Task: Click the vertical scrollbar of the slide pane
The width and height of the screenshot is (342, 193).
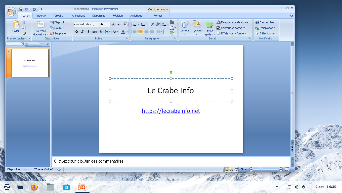Action: point(292,93)
